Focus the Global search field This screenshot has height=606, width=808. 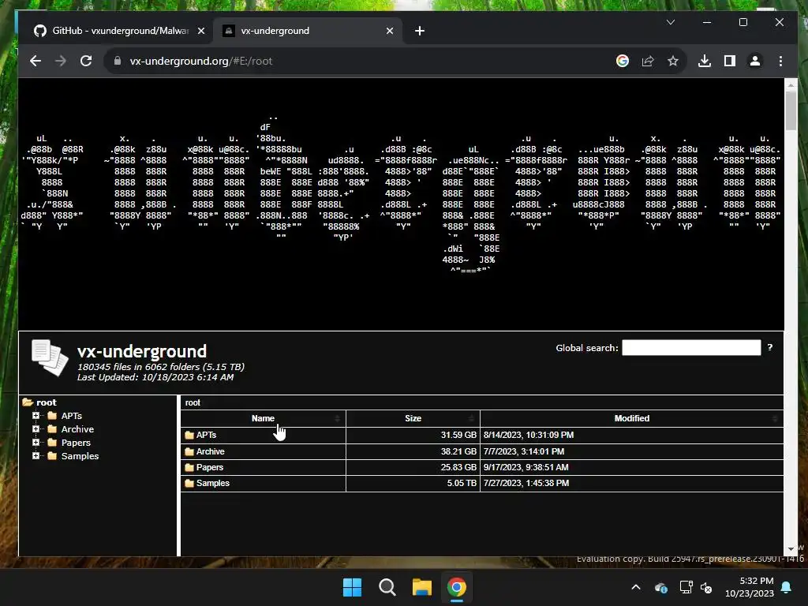coord(691,347)
